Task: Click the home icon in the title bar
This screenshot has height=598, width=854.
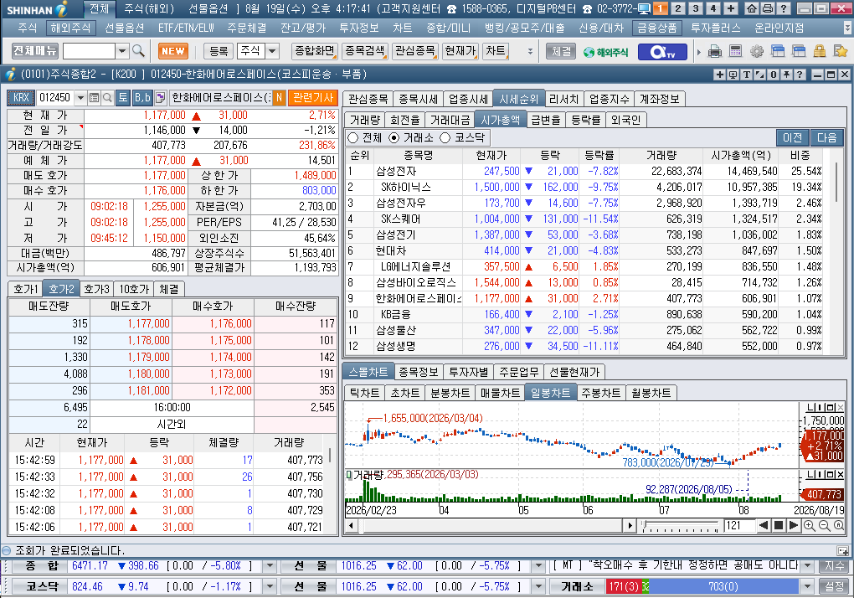Action: (x=752, y=8)
